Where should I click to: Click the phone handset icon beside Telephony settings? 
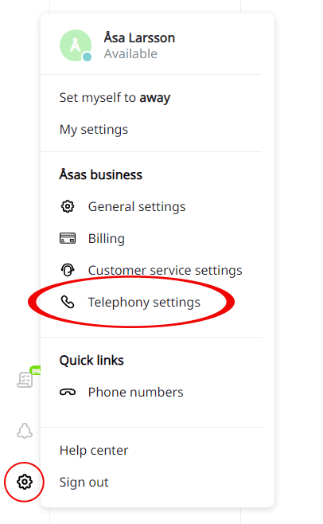[68, 302]
